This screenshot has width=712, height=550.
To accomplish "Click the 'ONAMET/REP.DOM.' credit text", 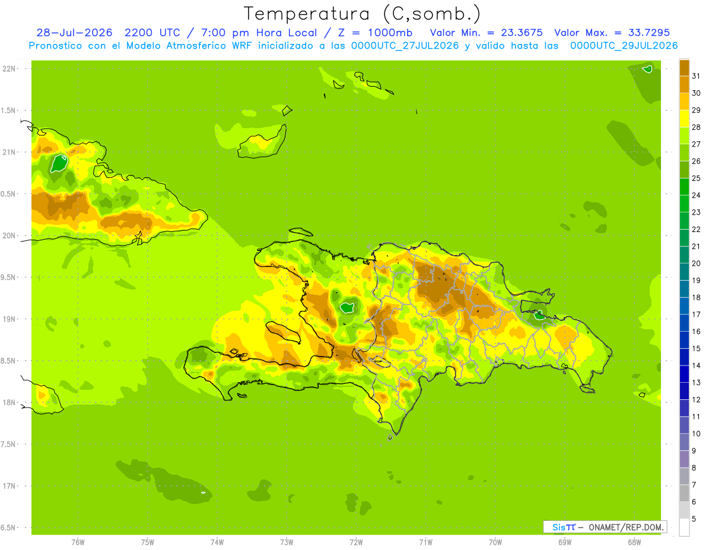I will coord(626,527).
